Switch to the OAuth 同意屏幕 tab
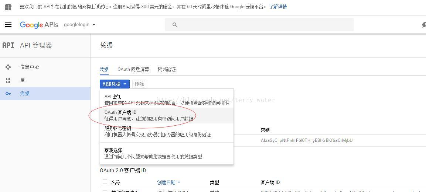 pos(133,69)
